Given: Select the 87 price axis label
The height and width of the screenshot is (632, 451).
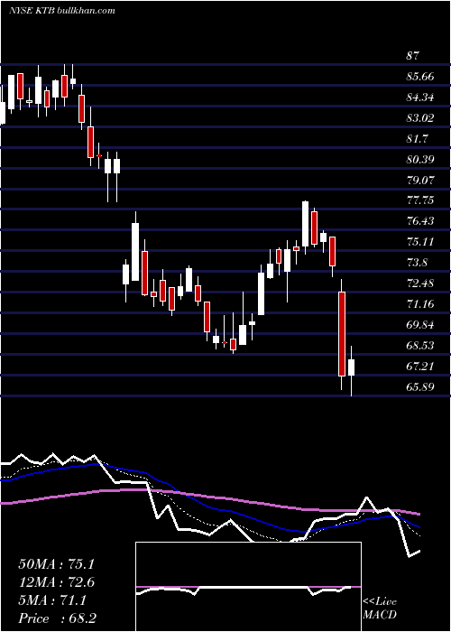Looking at the screenshot, I should (413, 56).
